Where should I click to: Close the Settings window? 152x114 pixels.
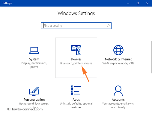click(147, 3)
